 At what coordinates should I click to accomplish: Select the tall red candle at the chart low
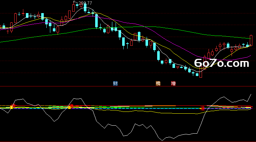[201, 72]
